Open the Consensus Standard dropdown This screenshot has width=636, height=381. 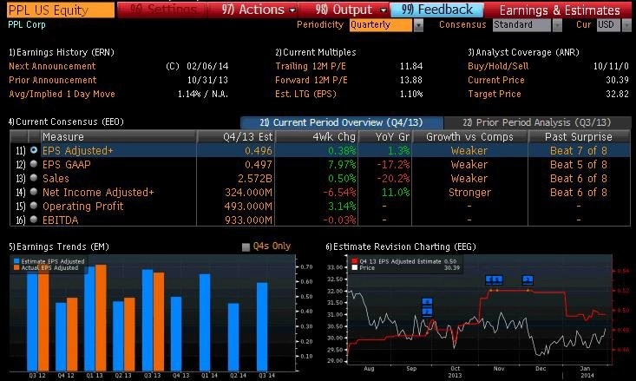click(x=521, y=25)
